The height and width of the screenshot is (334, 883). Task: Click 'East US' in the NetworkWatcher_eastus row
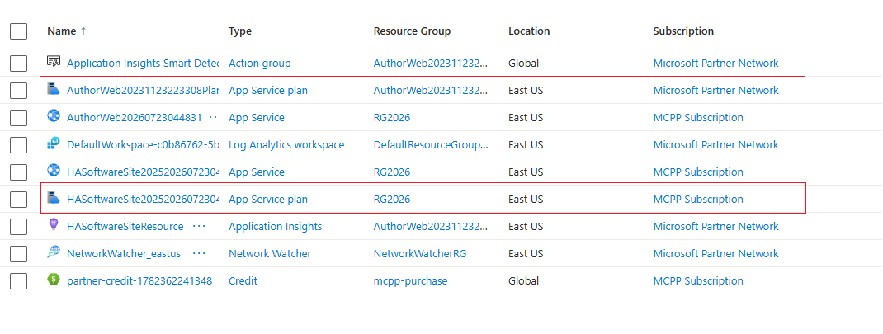[x=526, y=253]
